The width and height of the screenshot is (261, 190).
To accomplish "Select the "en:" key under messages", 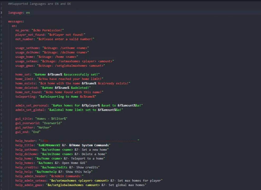I will tap(14, 26).
